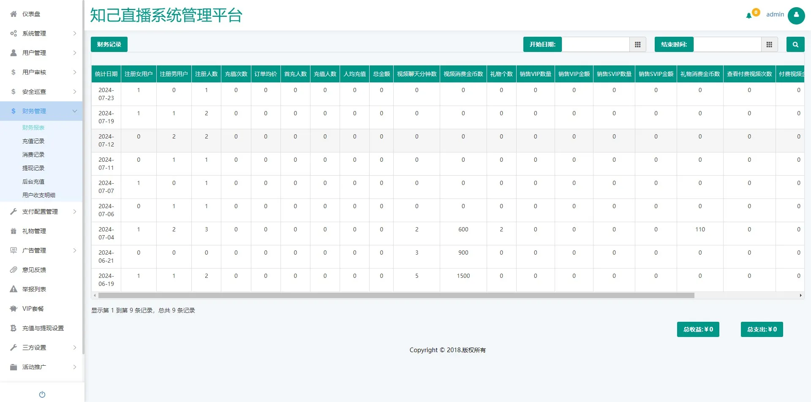
Task: Expand the 支付配置管理 chevron
Action: coord(75,212)
